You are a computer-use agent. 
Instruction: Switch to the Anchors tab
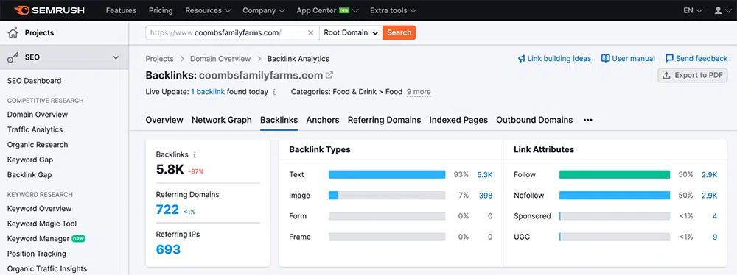pyautogui.click(x=323, y=120)
